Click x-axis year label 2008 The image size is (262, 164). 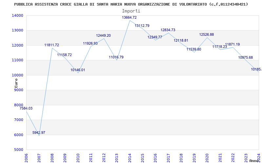52,158
